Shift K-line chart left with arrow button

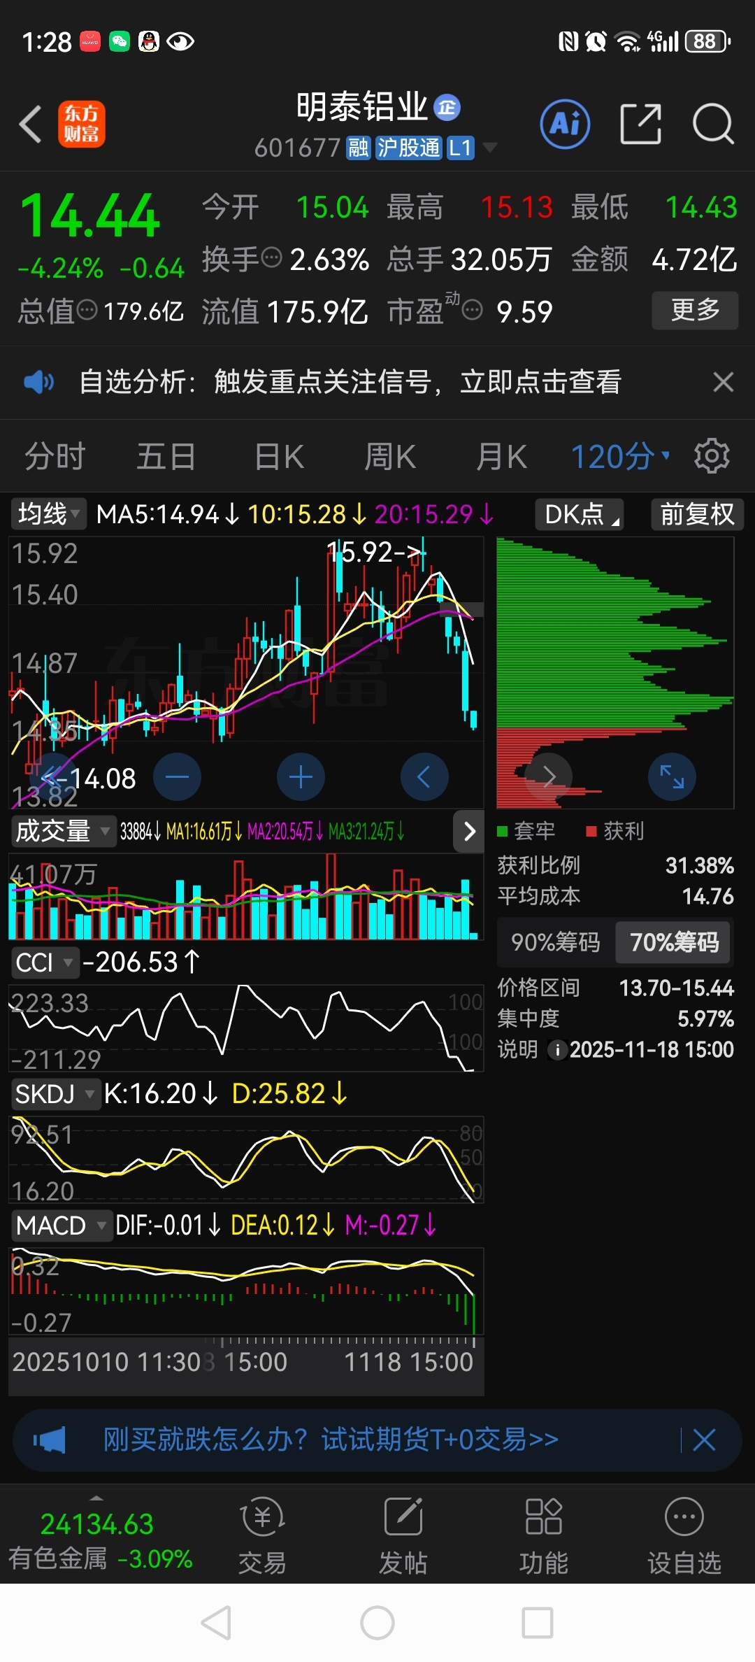pyautogui.click(x=424, y=776)
